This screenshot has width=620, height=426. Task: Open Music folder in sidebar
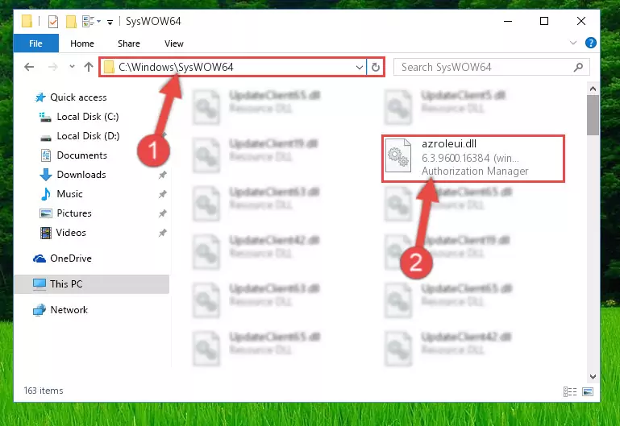[69, 194]
